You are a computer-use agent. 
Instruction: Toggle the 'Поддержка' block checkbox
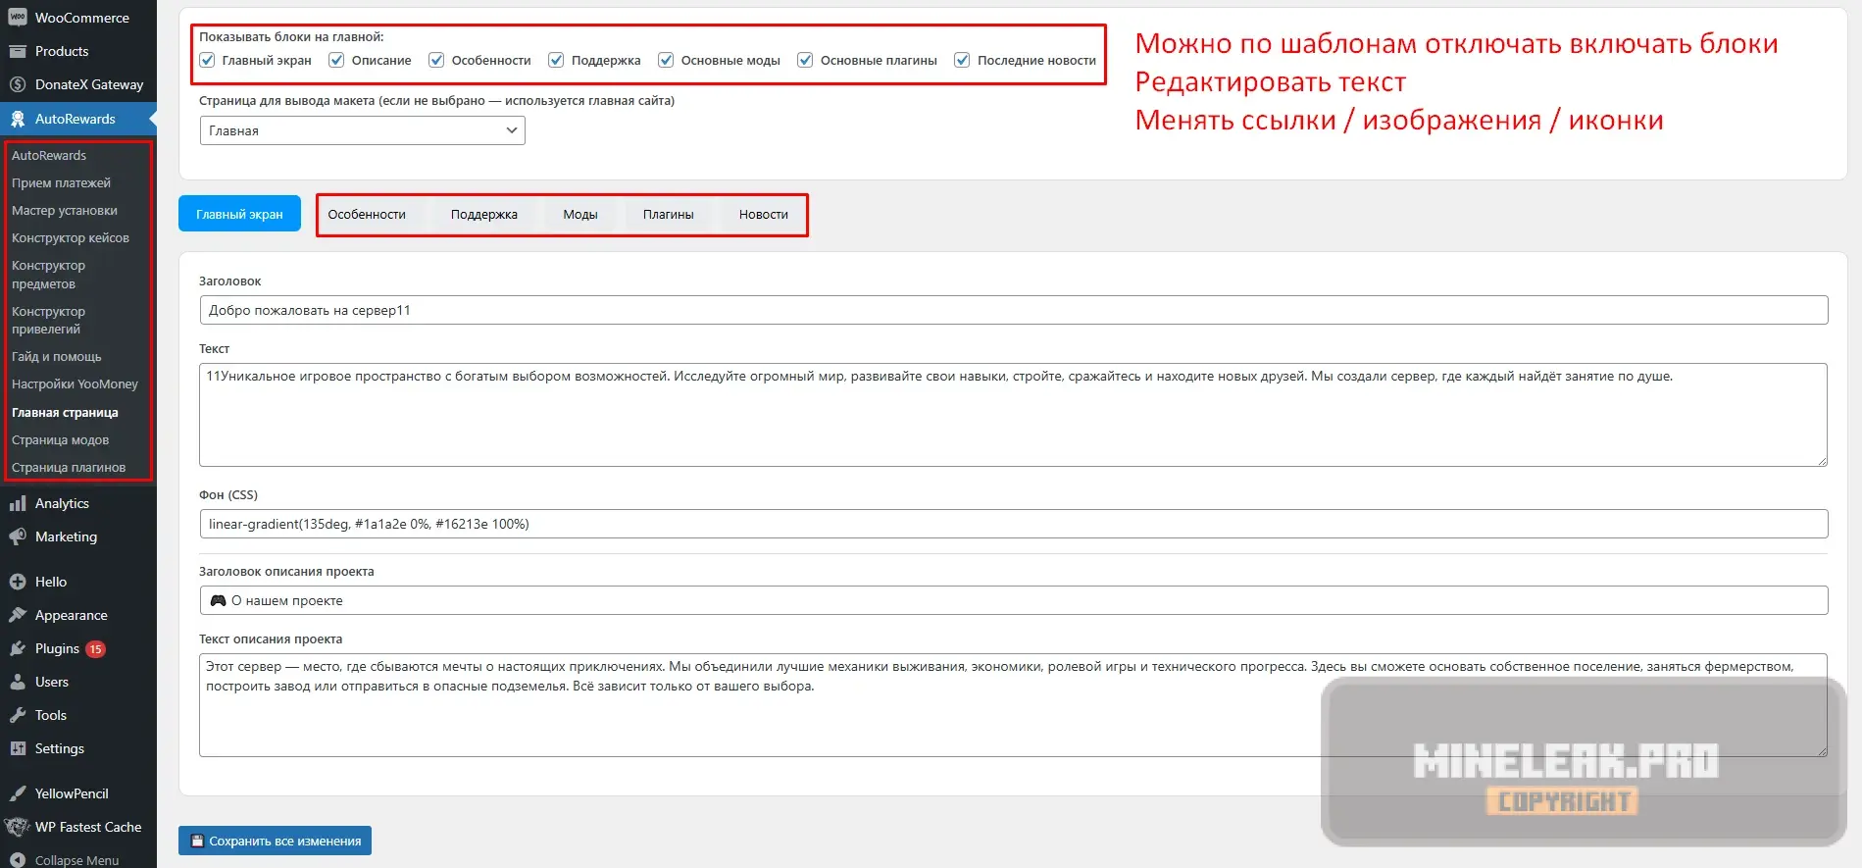coord(556,60)
